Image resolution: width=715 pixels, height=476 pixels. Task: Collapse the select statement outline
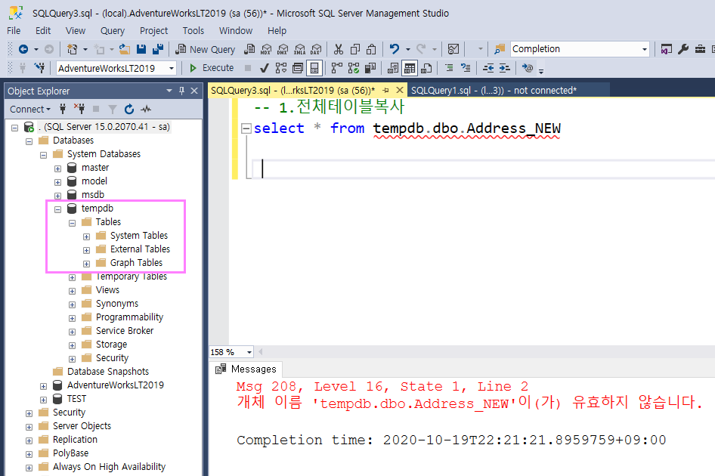pos(246,128)
